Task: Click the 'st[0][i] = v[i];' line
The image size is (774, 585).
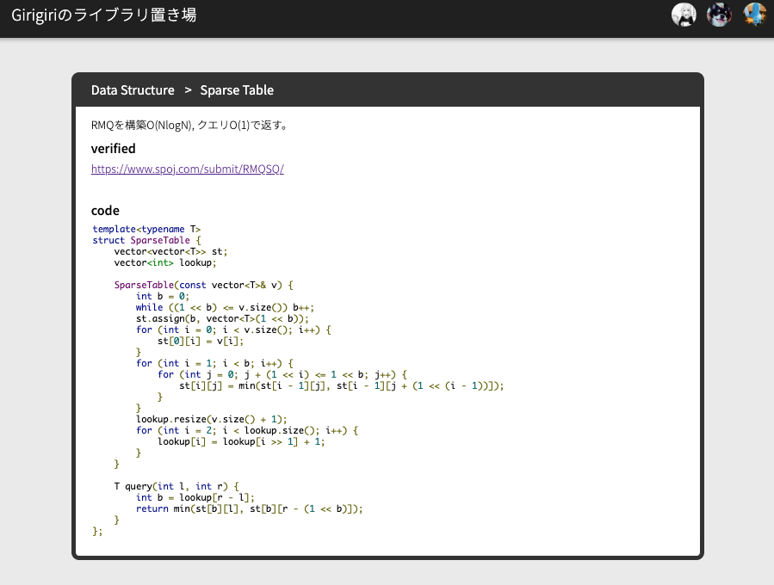Action: pyautogui.click(x=201, y=341)
